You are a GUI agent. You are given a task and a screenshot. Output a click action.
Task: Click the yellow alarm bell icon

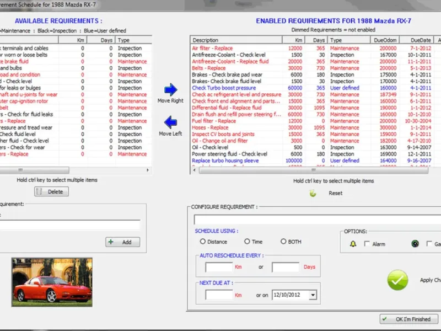tap(353, 244)
